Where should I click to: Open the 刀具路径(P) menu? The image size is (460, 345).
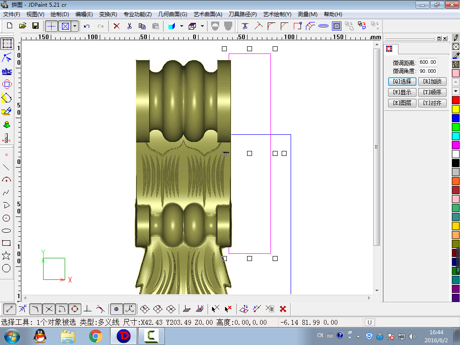coord(242,14)
